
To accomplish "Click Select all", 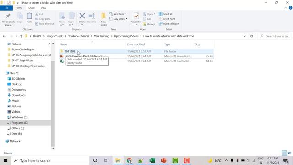I will click(x=166, y=14).
